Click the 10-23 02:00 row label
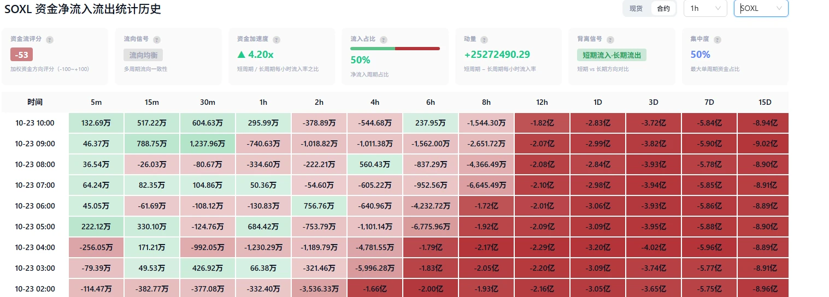The height and width of the screenshot is (297, 829). pos(35,288)
